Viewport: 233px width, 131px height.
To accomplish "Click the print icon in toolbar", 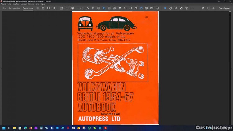I will 43,8.
